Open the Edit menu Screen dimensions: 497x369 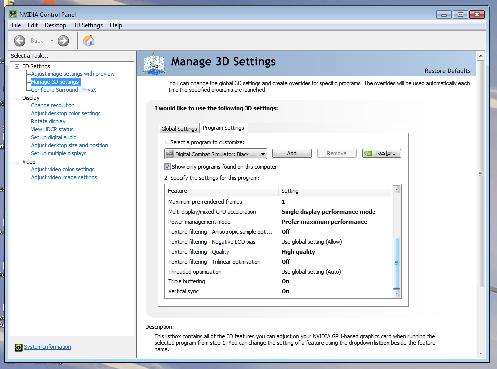[x=33, y=25]
